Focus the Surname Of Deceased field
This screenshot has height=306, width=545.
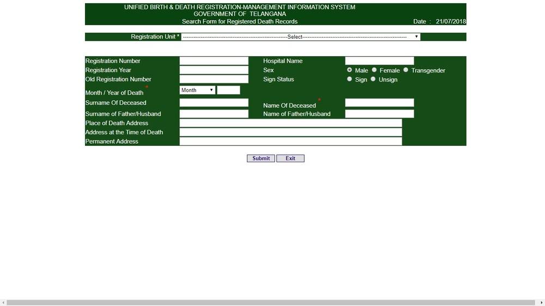pyautogui.click(x=214, y=103)
